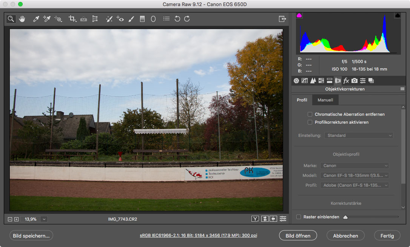Click the IMG_7743.CR2 filename
The width and height of the screenshot is (410, 247).
click(x=123, y=219)
